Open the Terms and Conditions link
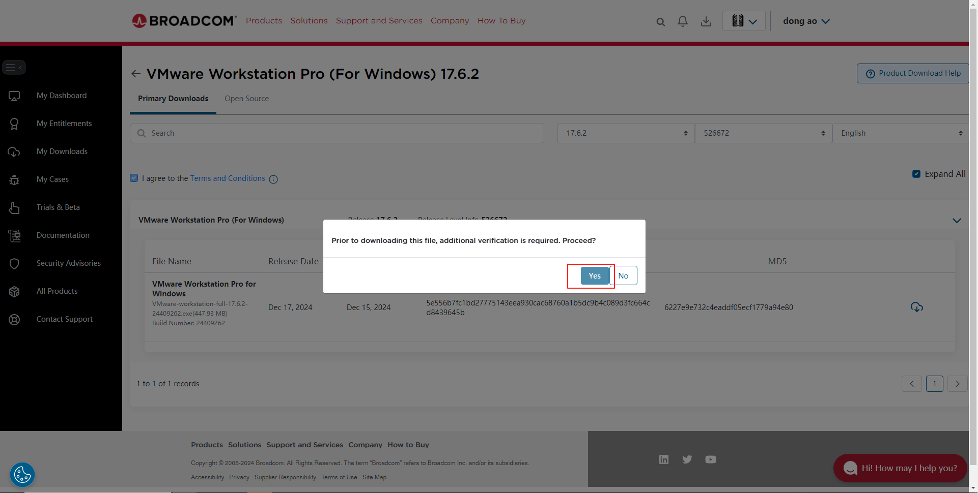 pyautogui.click(x=228, y=178)
